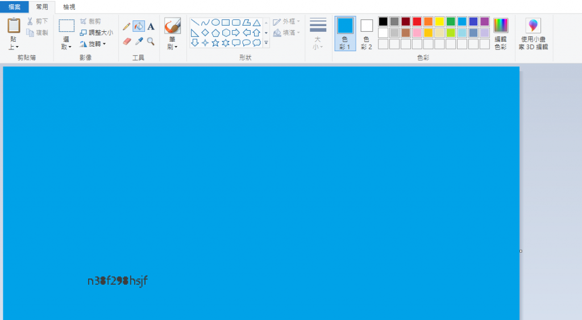This screenshot has width=582, height=320.
Task: Select the Text tool
Action: (151, 26)
